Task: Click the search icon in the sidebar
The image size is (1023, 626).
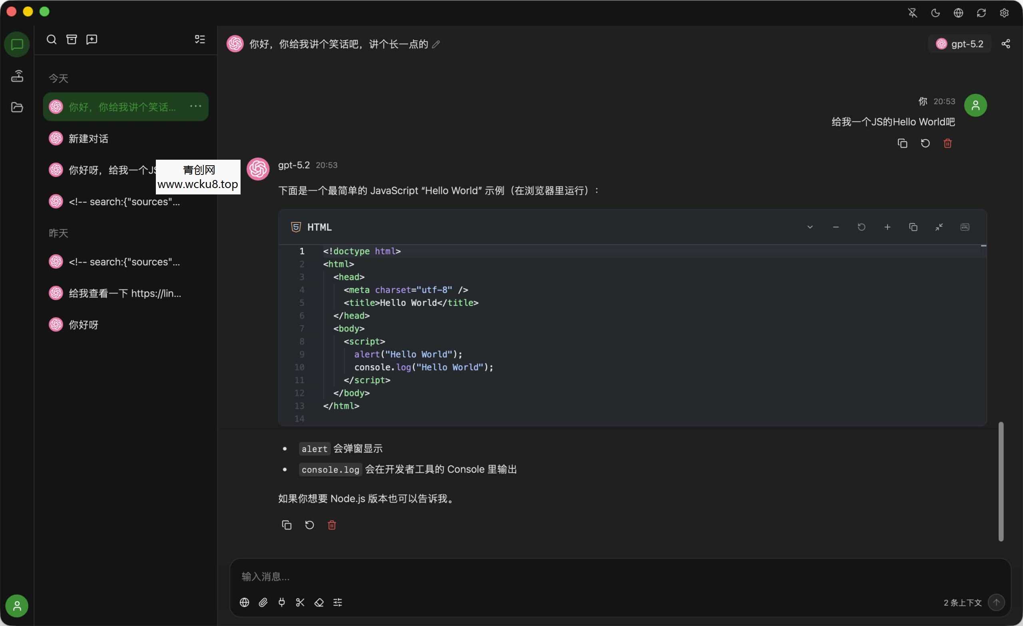Action: [x=52, y=40]
